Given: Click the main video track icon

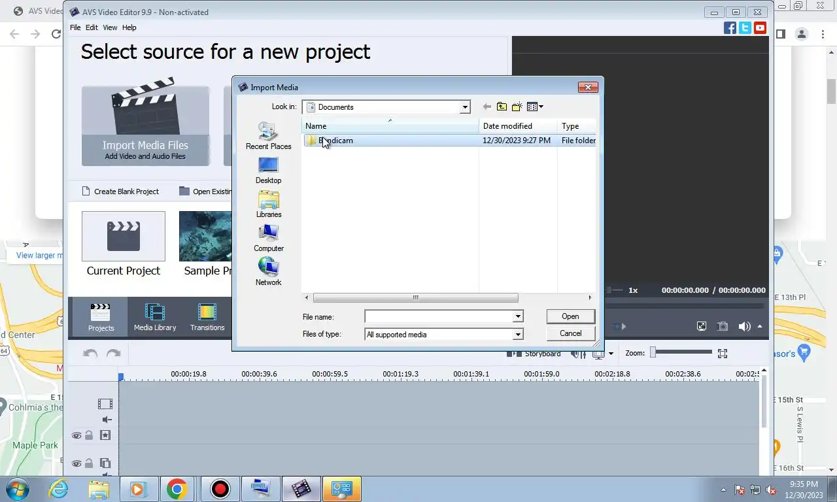Looking at the screenshot, I should coord(105,404).
